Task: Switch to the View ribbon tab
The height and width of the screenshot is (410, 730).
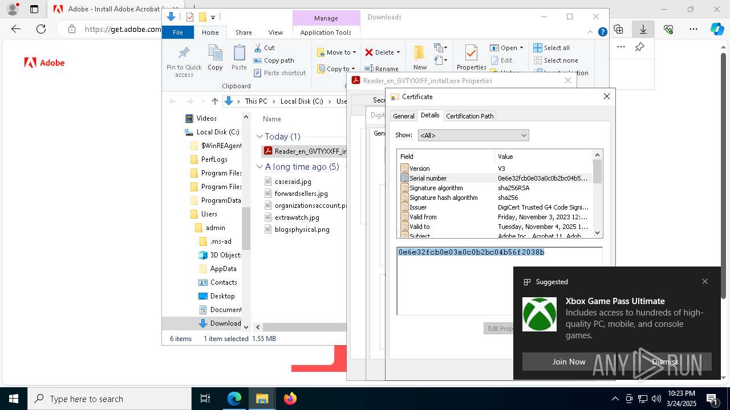Action: tap(275, 32)
